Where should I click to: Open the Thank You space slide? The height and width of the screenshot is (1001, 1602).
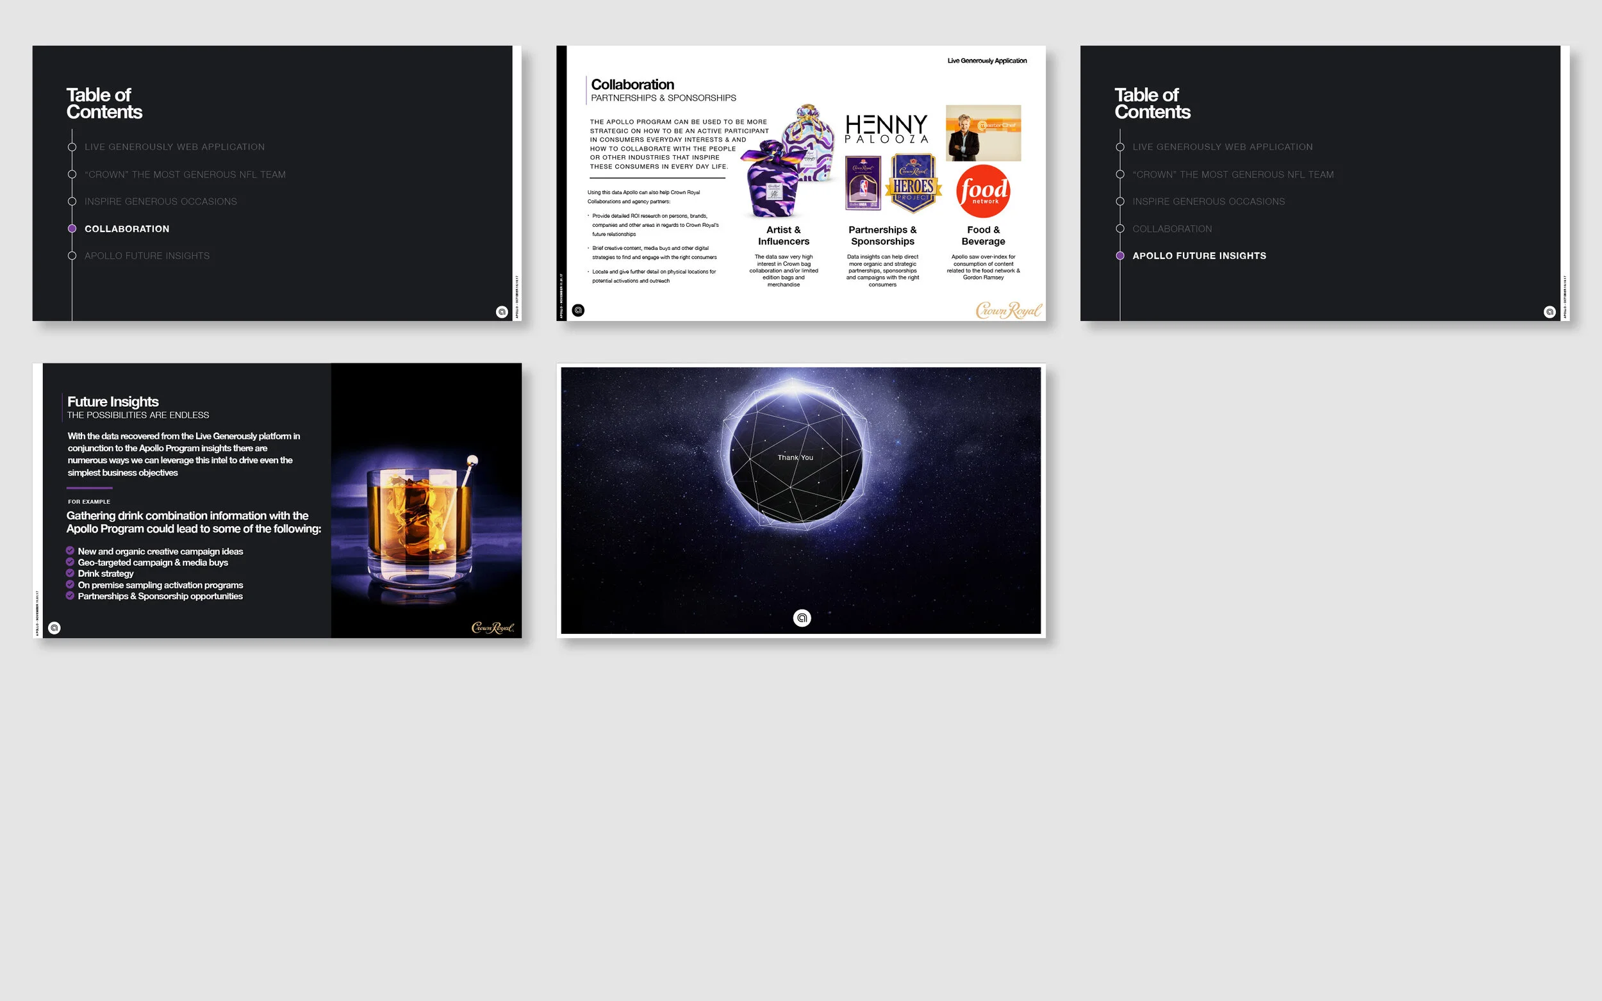click(x=801, y=500)
